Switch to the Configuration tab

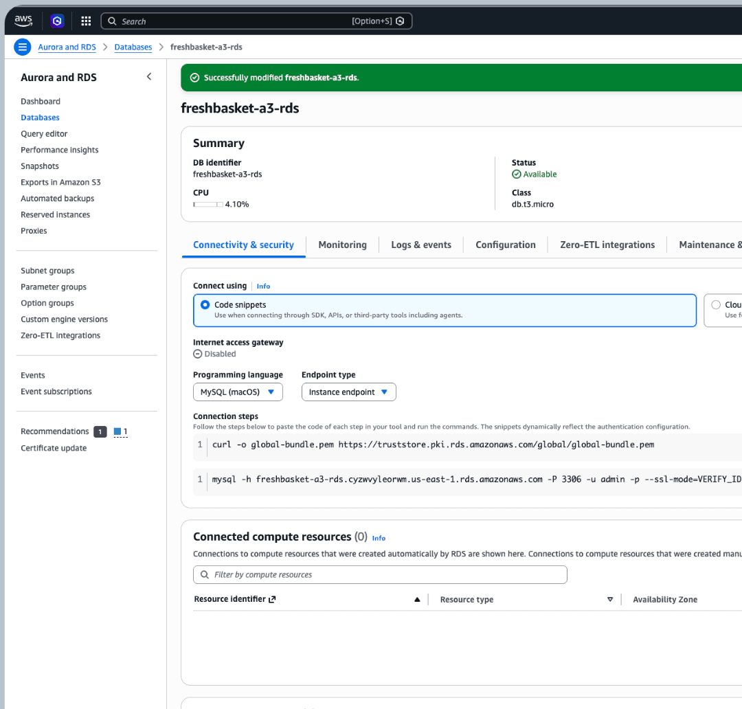coord(506,245)
